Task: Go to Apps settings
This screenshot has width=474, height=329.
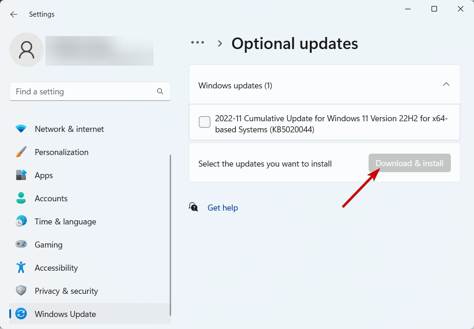Action: point(90,175)
